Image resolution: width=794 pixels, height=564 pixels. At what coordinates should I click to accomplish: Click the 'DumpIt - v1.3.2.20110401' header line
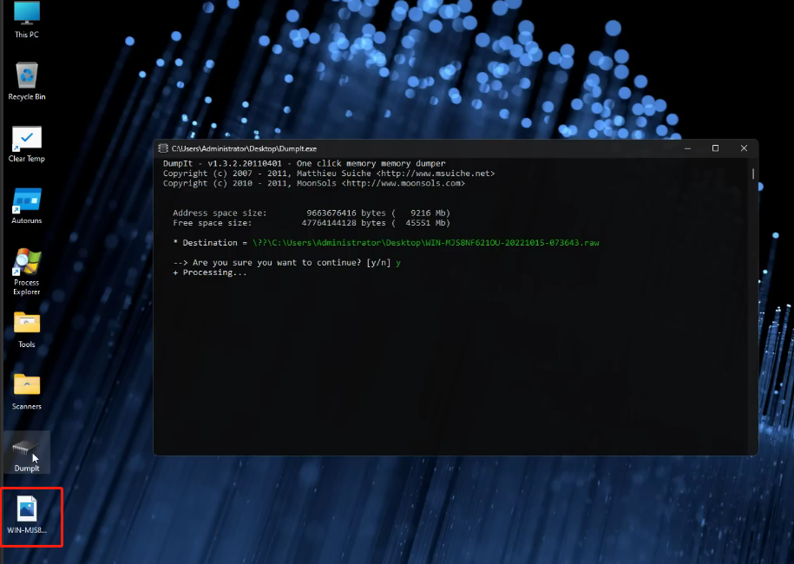305,163
